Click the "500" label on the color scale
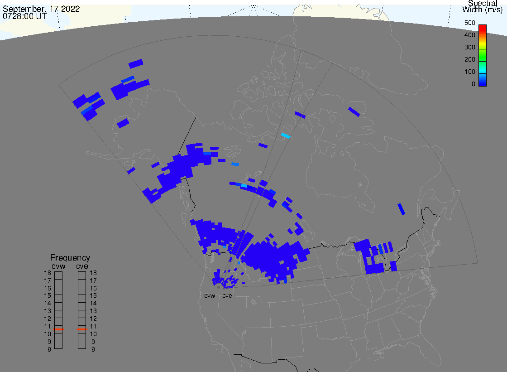 [470, 23]
